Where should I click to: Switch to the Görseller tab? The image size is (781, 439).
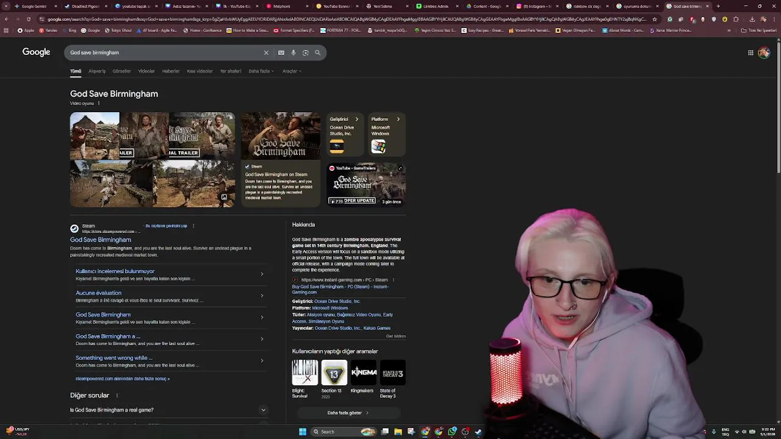point(122,71)
